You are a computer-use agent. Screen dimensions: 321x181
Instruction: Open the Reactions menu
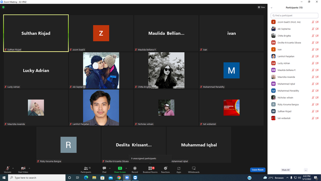tap(166, 169)
